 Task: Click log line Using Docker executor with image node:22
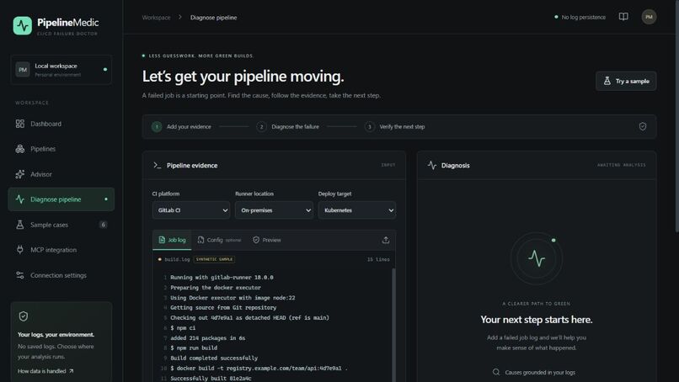233,298
